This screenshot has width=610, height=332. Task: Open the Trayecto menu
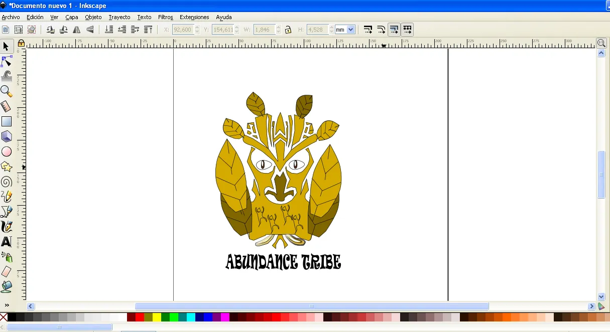119,17
